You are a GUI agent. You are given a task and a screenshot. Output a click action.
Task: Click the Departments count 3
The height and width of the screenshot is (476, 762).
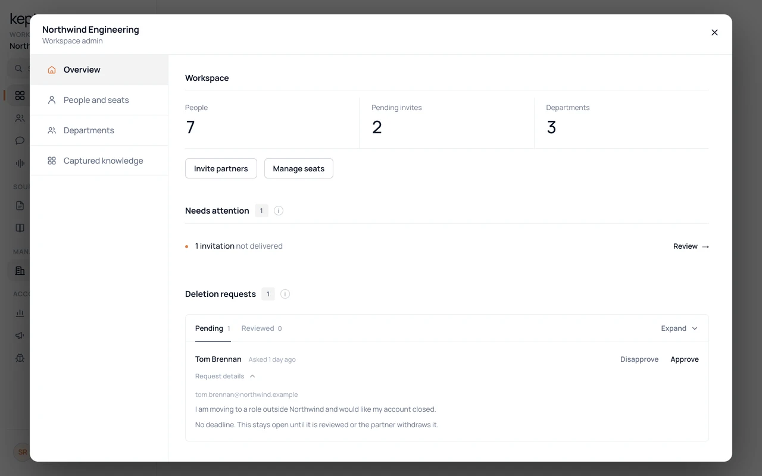pos(551,127)
